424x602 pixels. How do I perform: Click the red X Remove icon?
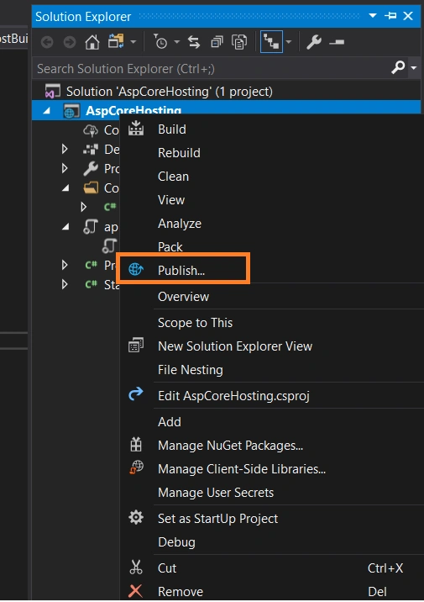[x=136, y=591]
